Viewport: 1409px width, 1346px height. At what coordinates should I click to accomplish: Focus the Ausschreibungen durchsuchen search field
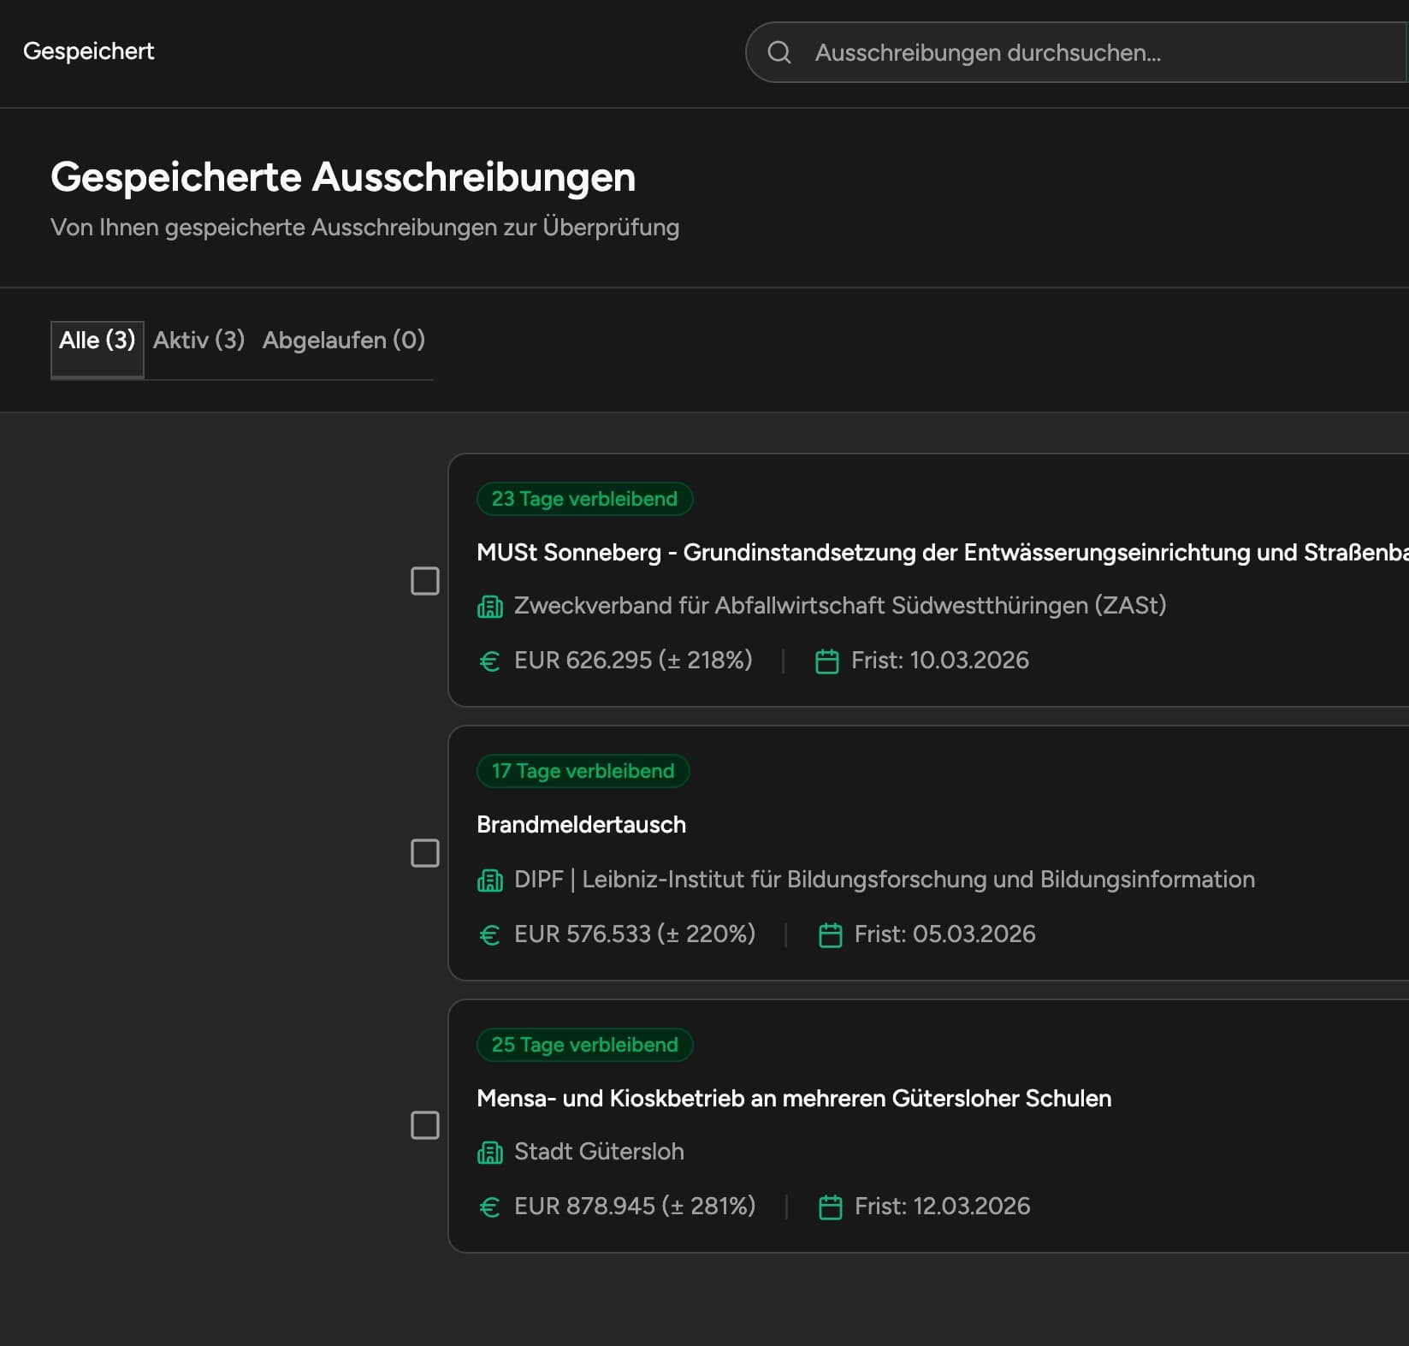point(1077,52)
